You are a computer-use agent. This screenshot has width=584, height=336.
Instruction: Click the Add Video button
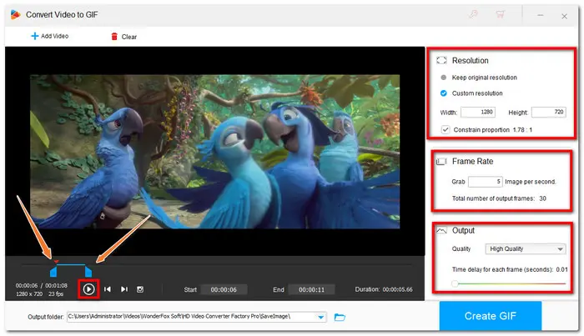(49, 36)
